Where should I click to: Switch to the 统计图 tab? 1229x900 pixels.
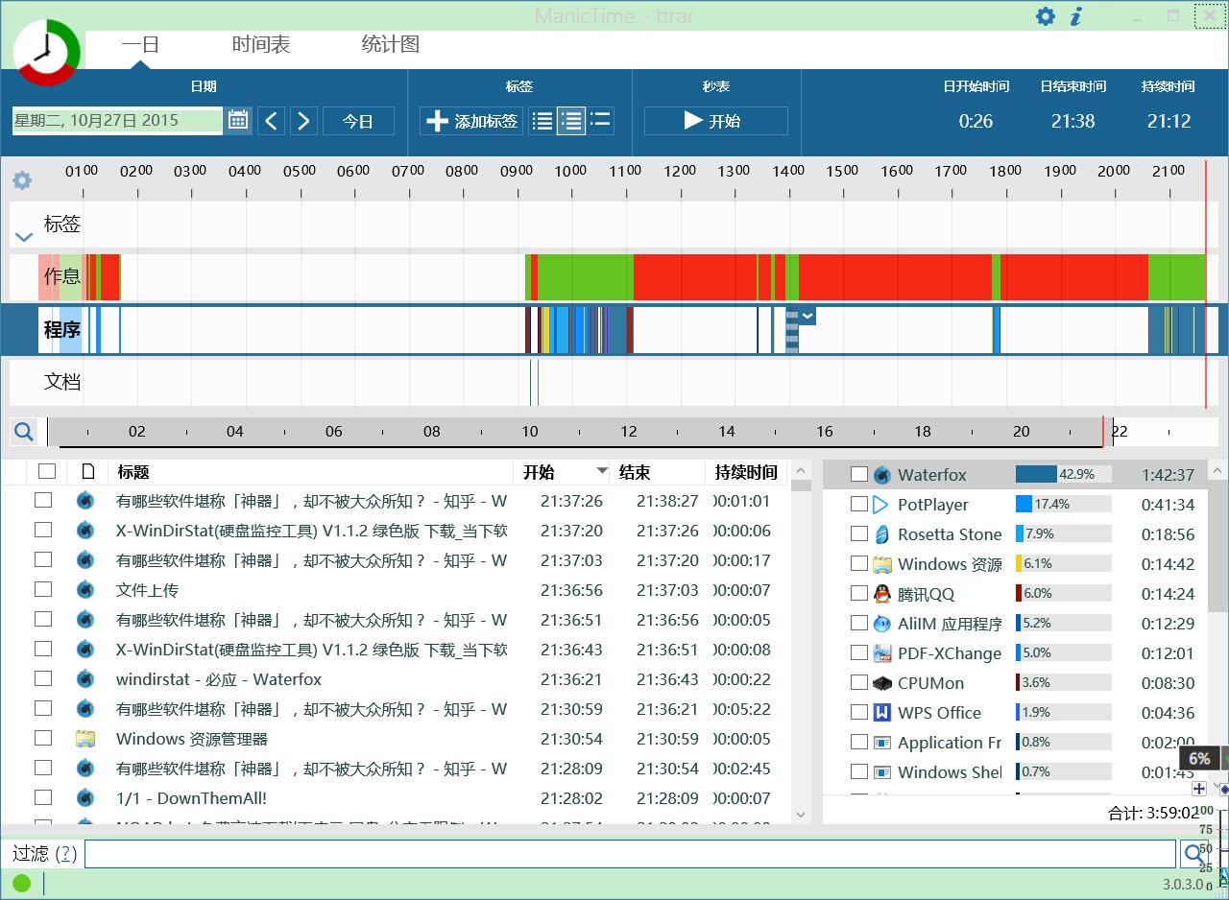[390, 44]
